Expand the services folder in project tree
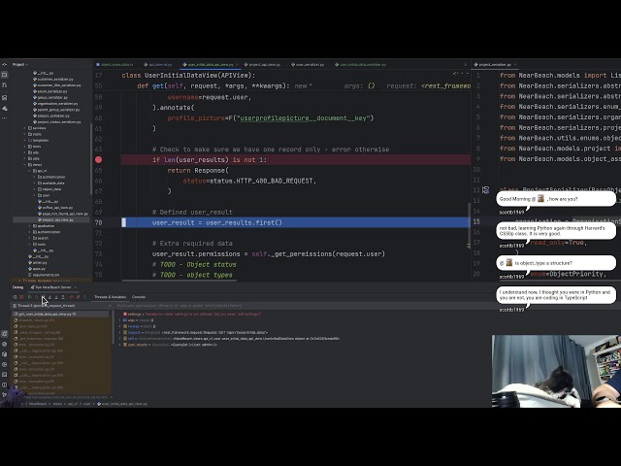This screenshot has height=466, width=621. click(x=24, y=128)
